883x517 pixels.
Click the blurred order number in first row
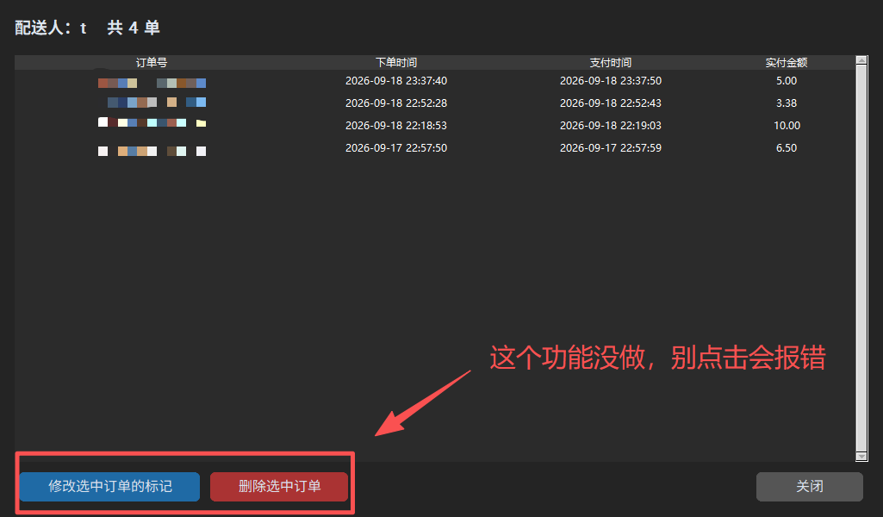pyautogui.click(x=152, y=83)
